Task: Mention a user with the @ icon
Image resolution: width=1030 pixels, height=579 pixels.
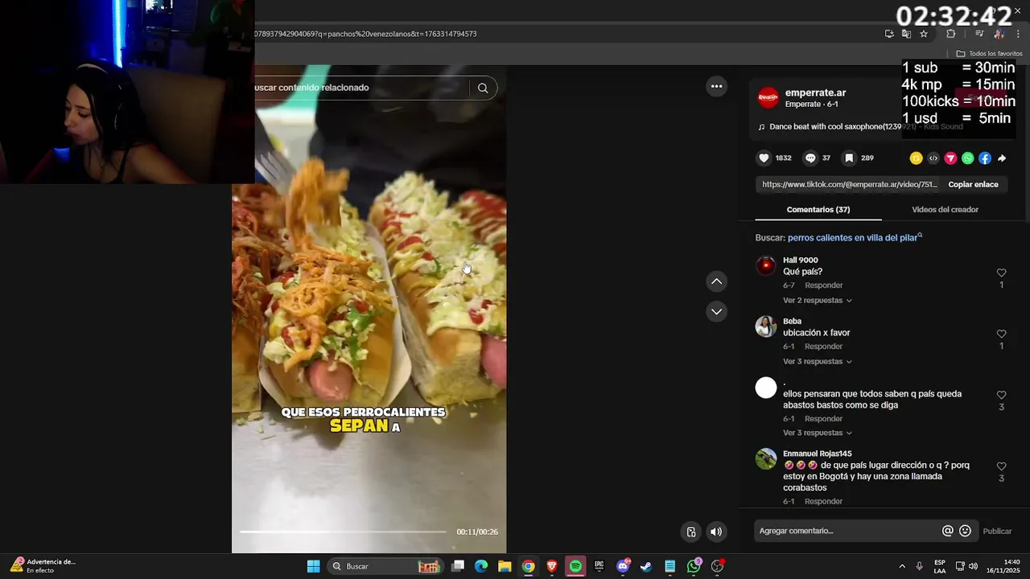Action: (948, 531)
